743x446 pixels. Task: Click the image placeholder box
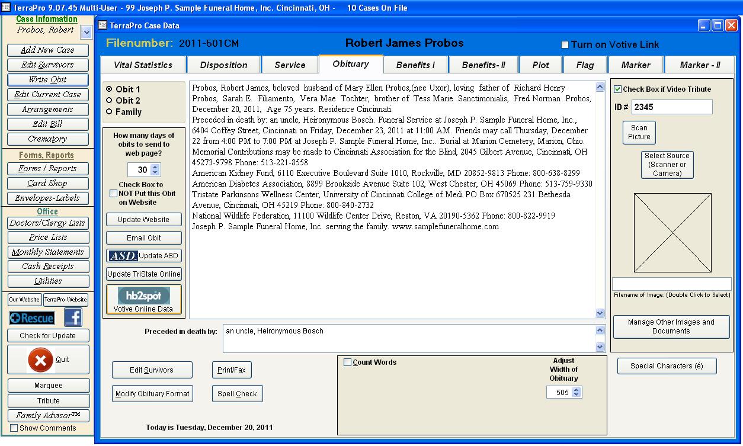[x=672, y=232]
